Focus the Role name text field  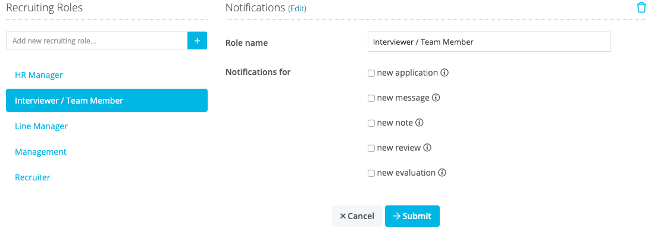[489, 42]
